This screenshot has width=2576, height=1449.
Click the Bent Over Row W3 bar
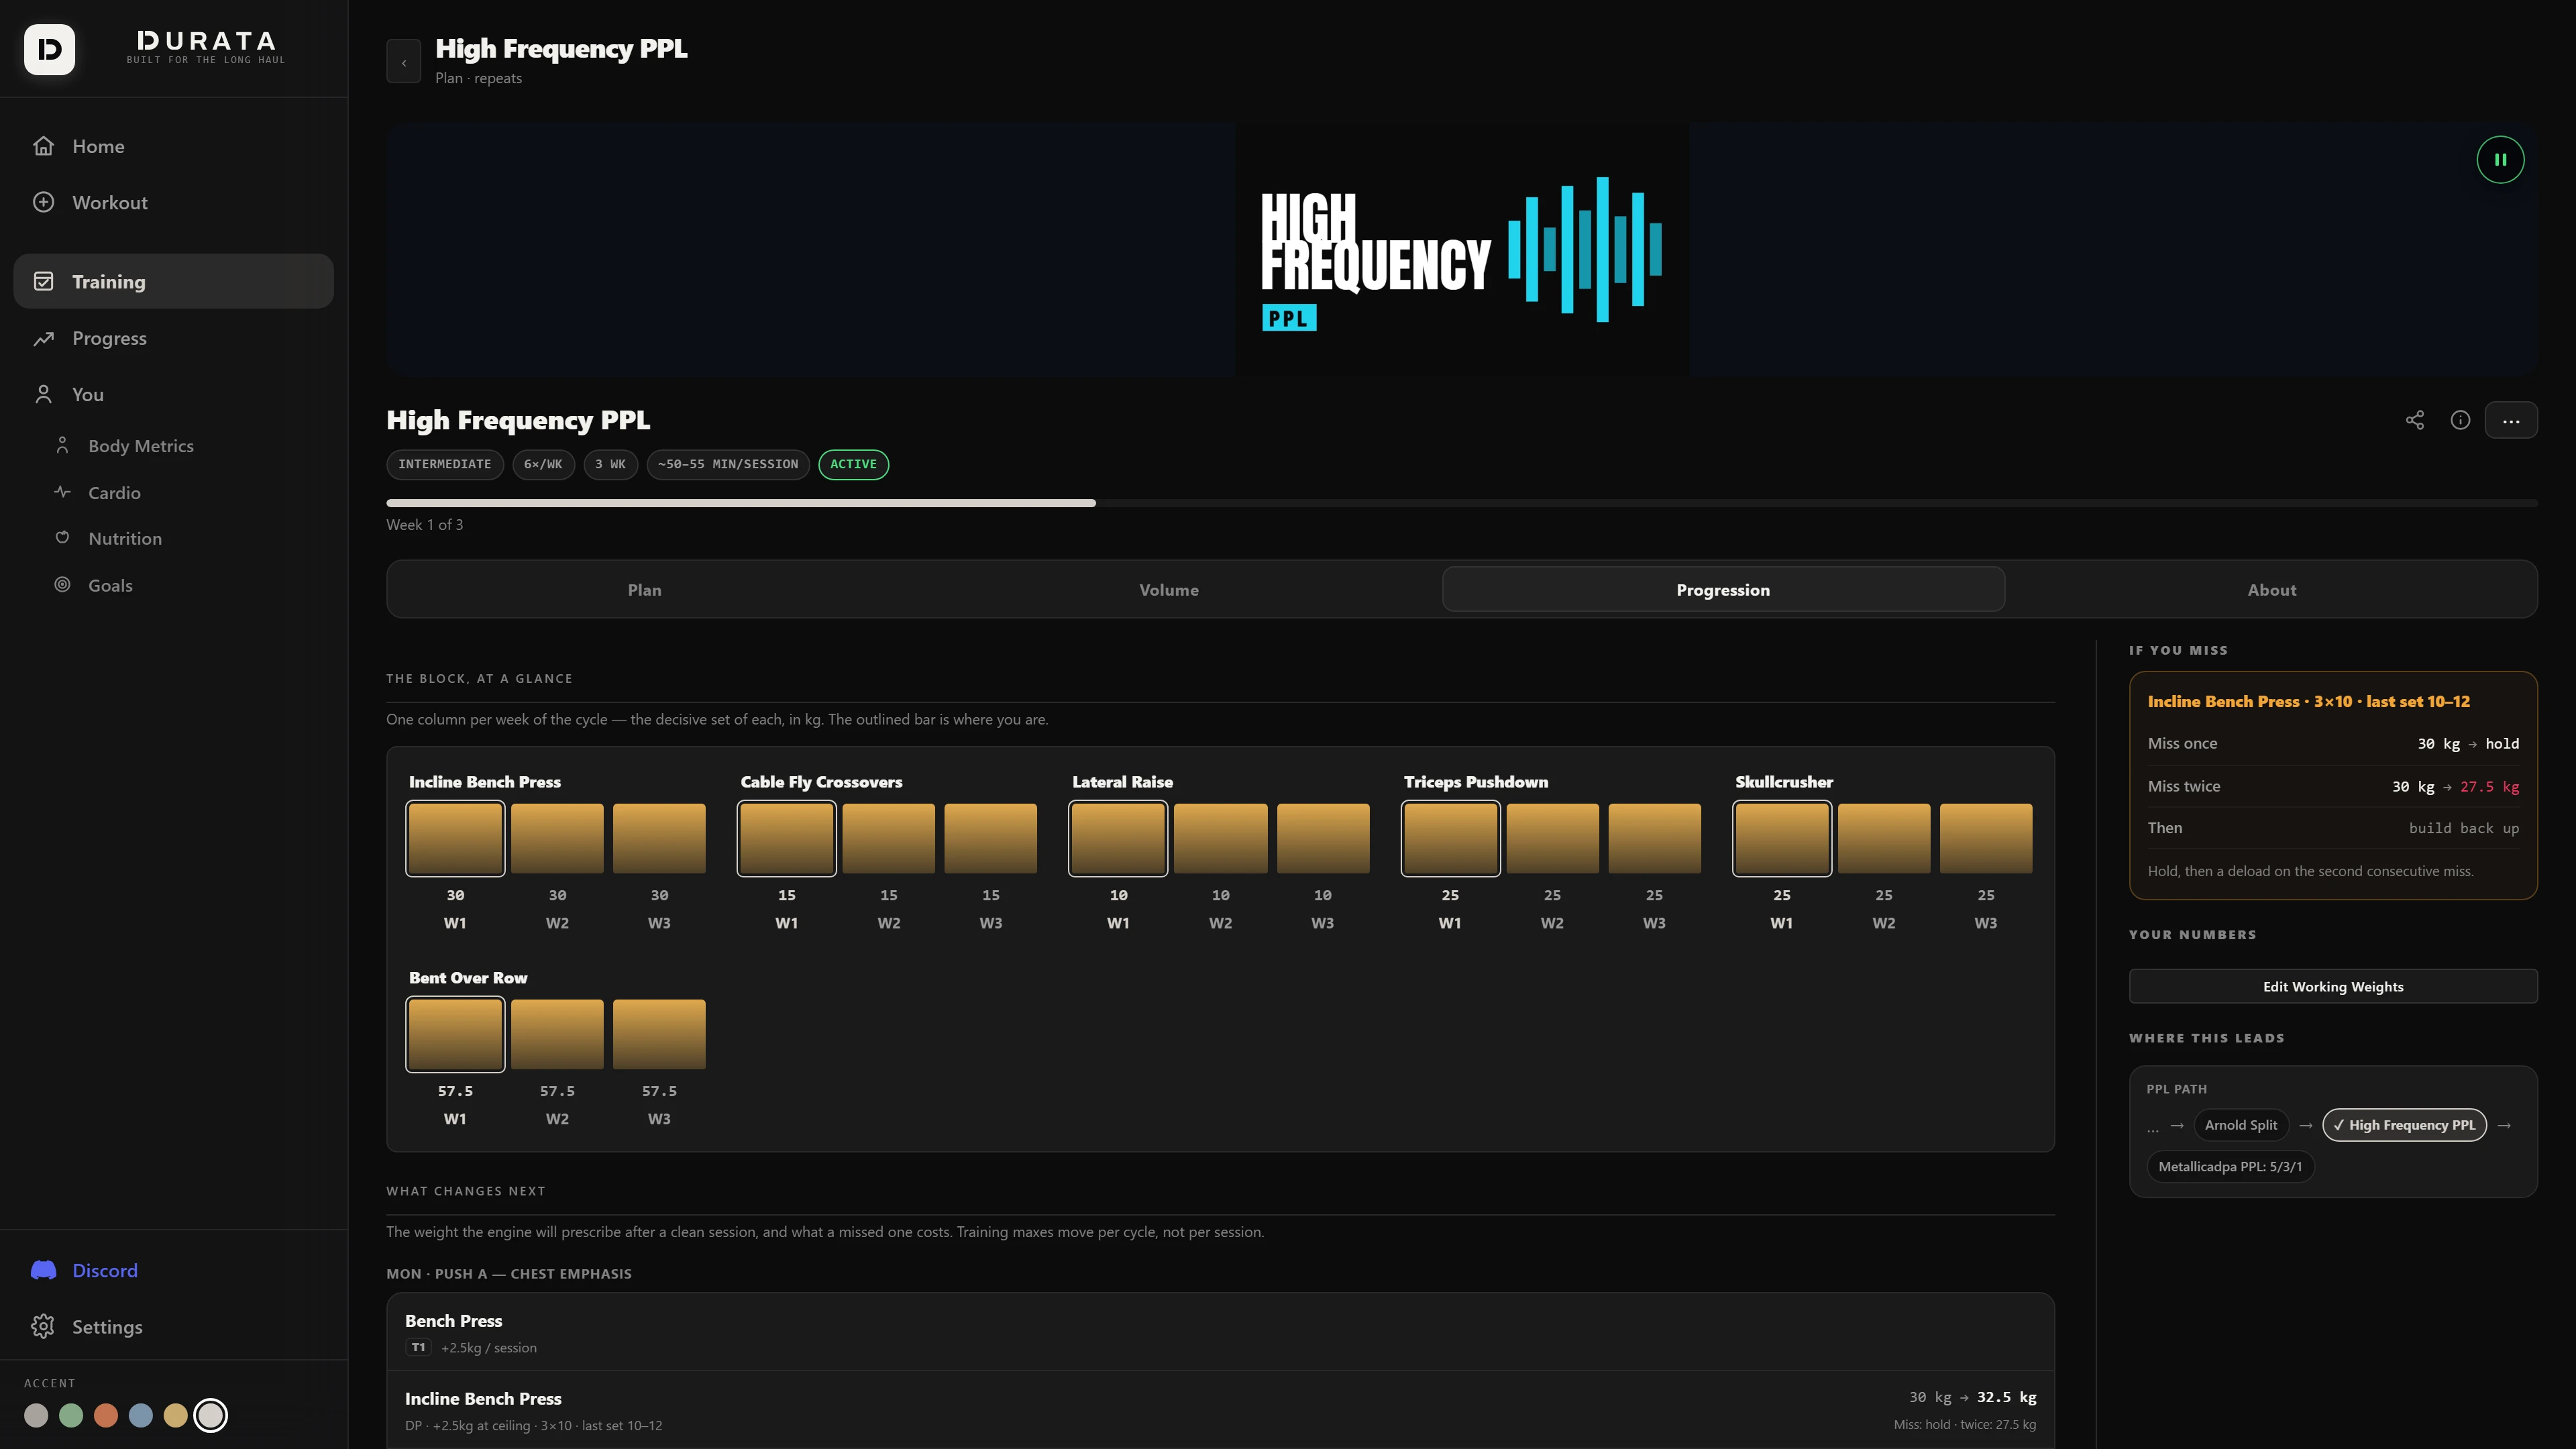point(659,1034)
